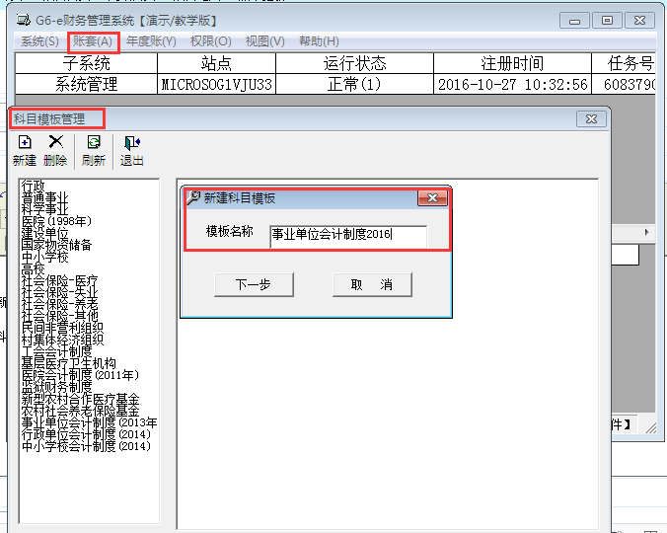Screen dimensions: 667x533
Task: Click the 新建 (New) toolbar icon
Action: 25,150
